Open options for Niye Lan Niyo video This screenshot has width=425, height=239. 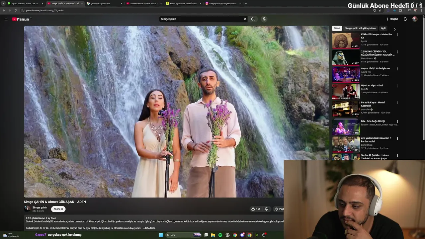tap(397, 86)
